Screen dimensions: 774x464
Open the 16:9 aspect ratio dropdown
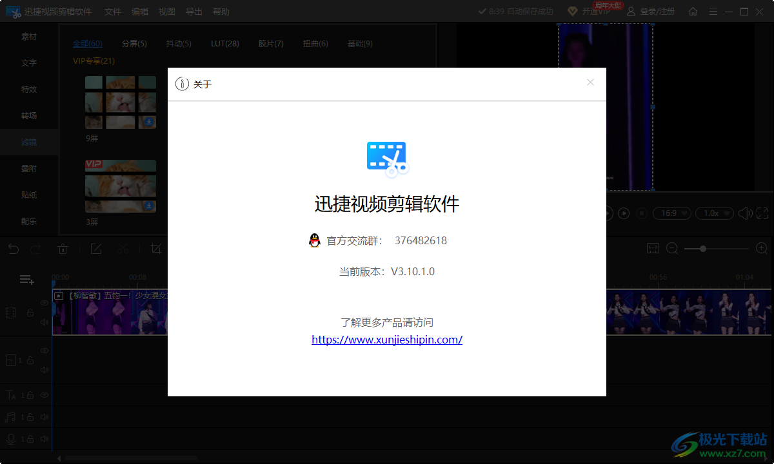pyautogui.click(x=672, y=213)
